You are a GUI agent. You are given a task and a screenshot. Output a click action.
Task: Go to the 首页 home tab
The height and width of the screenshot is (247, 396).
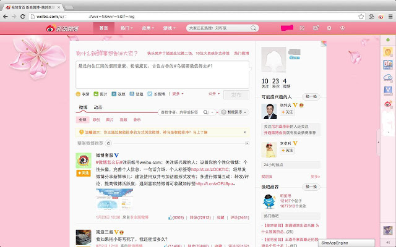pos(103,28)
